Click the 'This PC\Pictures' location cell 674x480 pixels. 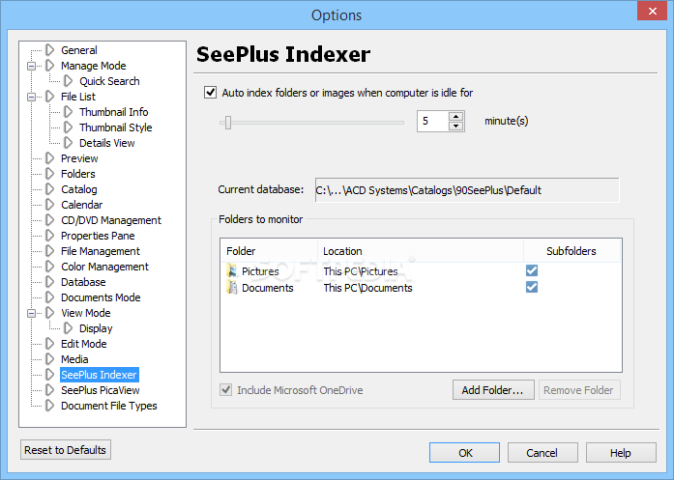coord(361,271)
